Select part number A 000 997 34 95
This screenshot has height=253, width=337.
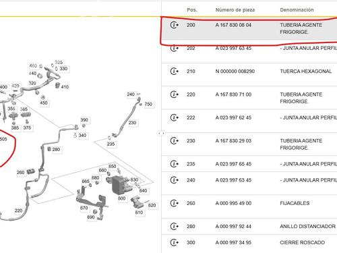233,243
